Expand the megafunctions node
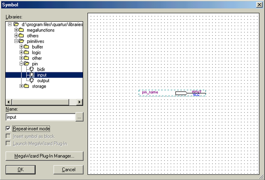The width and height of the screenshot is (265, 180). point(16,30)
